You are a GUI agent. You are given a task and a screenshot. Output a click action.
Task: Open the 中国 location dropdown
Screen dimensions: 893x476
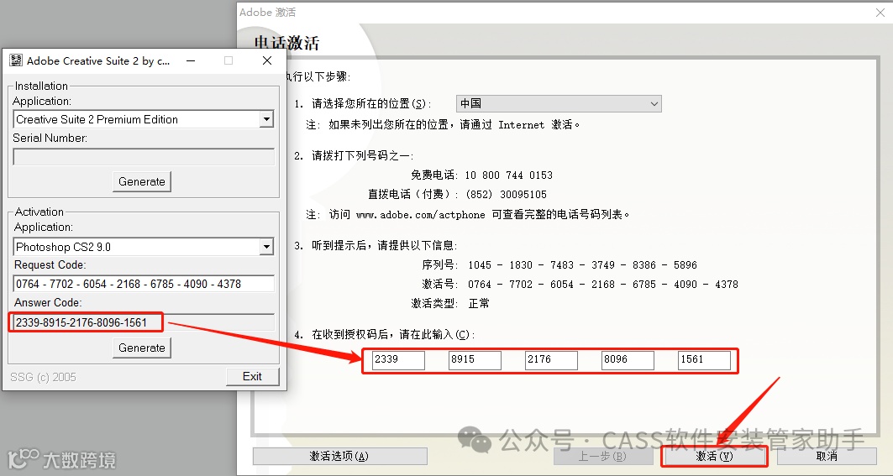[x=559, y=103]
